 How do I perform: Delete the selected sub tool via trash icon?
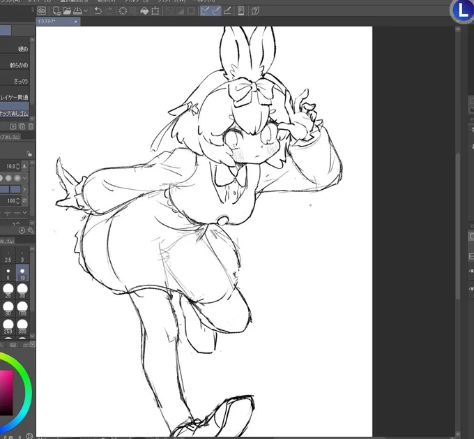coord(31,126)
